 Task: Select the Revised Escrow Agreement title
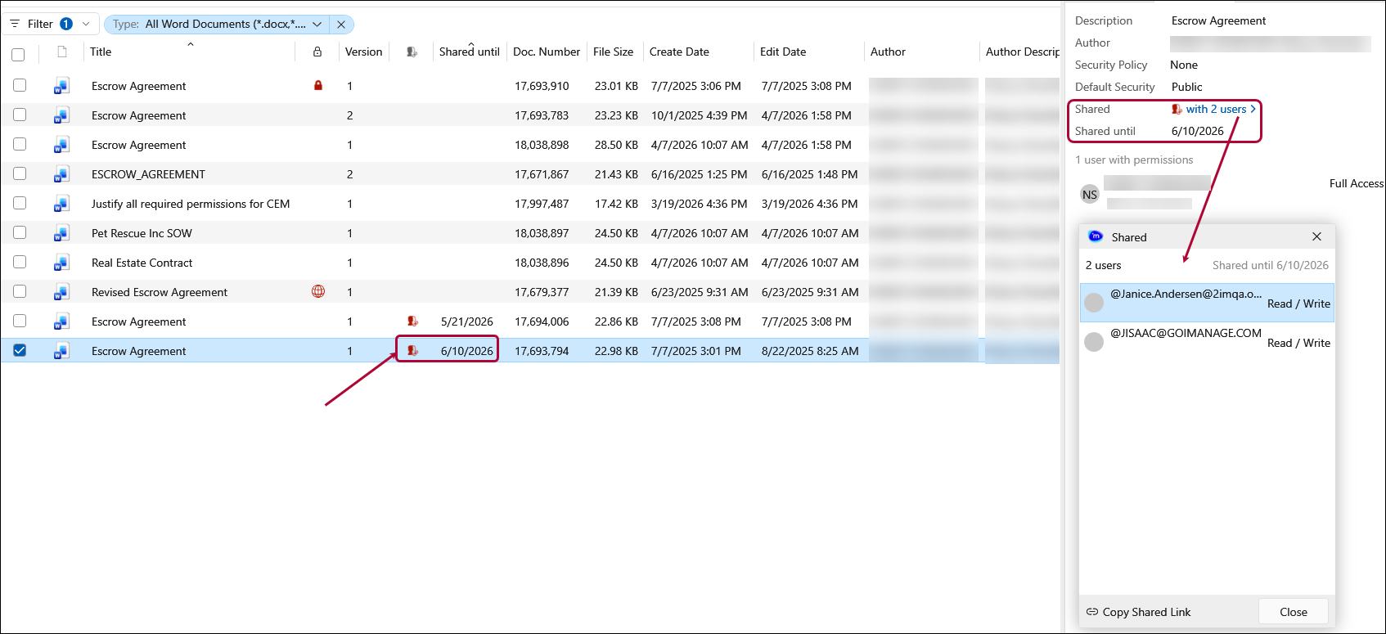coord(160,292)
